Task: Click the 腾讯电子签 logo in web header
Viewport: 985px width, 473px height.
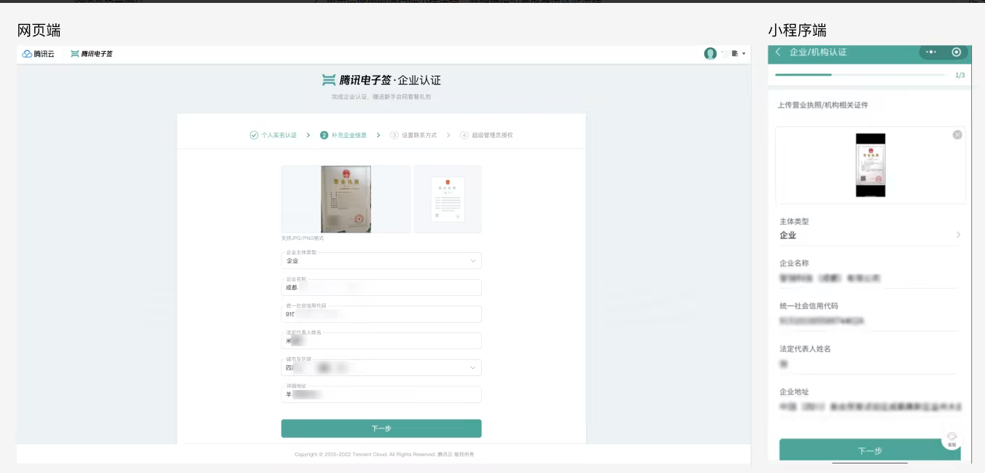Action: coord(92,54)
